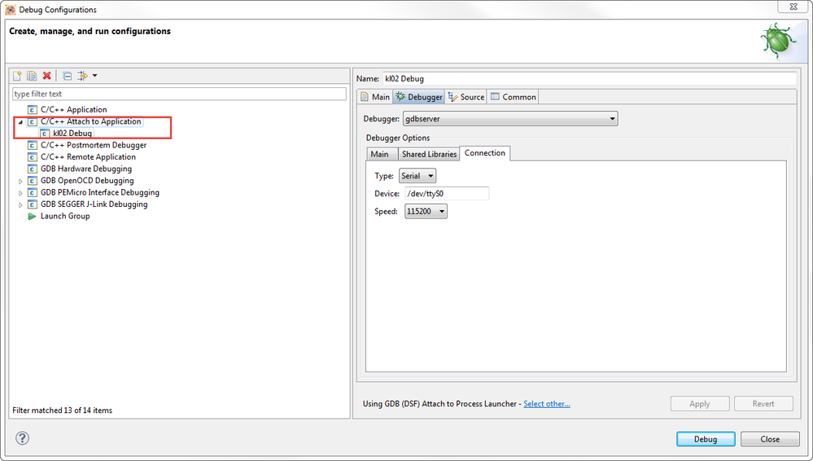Select GDB SEGGER J-Link Debugging item
This screenshot has width=813, height=461.
coord(94,204)
